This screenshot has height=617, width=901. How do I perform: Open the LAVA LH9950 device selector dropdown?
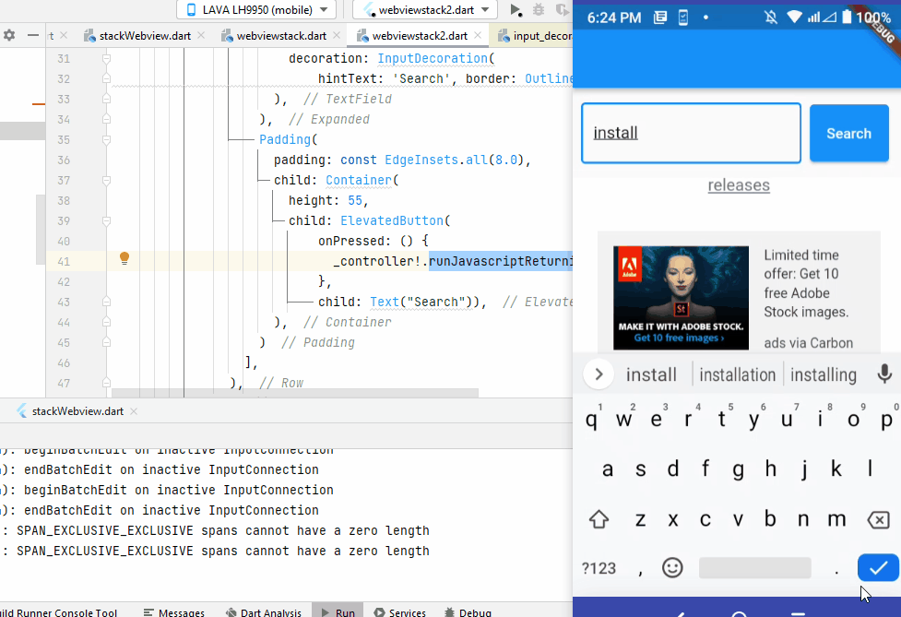click(x=257, y=10)
